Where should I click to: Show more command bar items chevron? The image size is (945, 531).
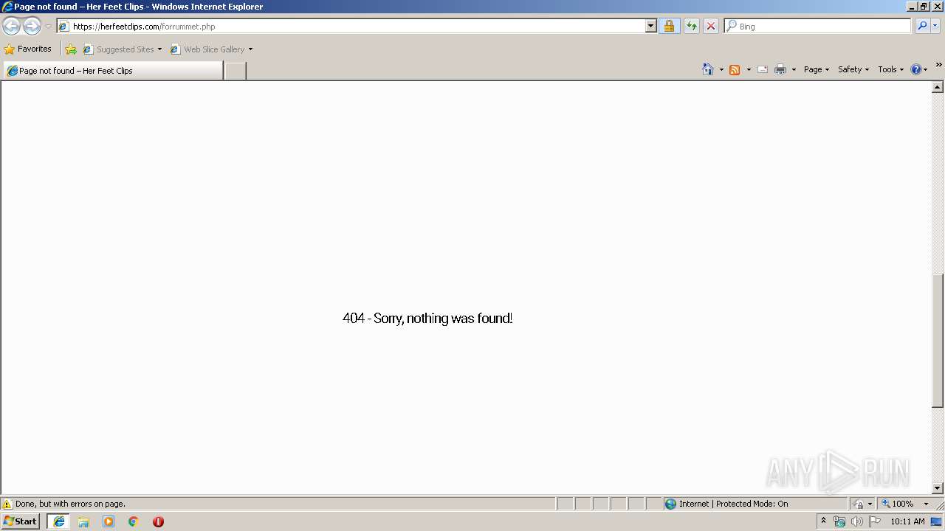pyautogui.click(x=938, y=65)
